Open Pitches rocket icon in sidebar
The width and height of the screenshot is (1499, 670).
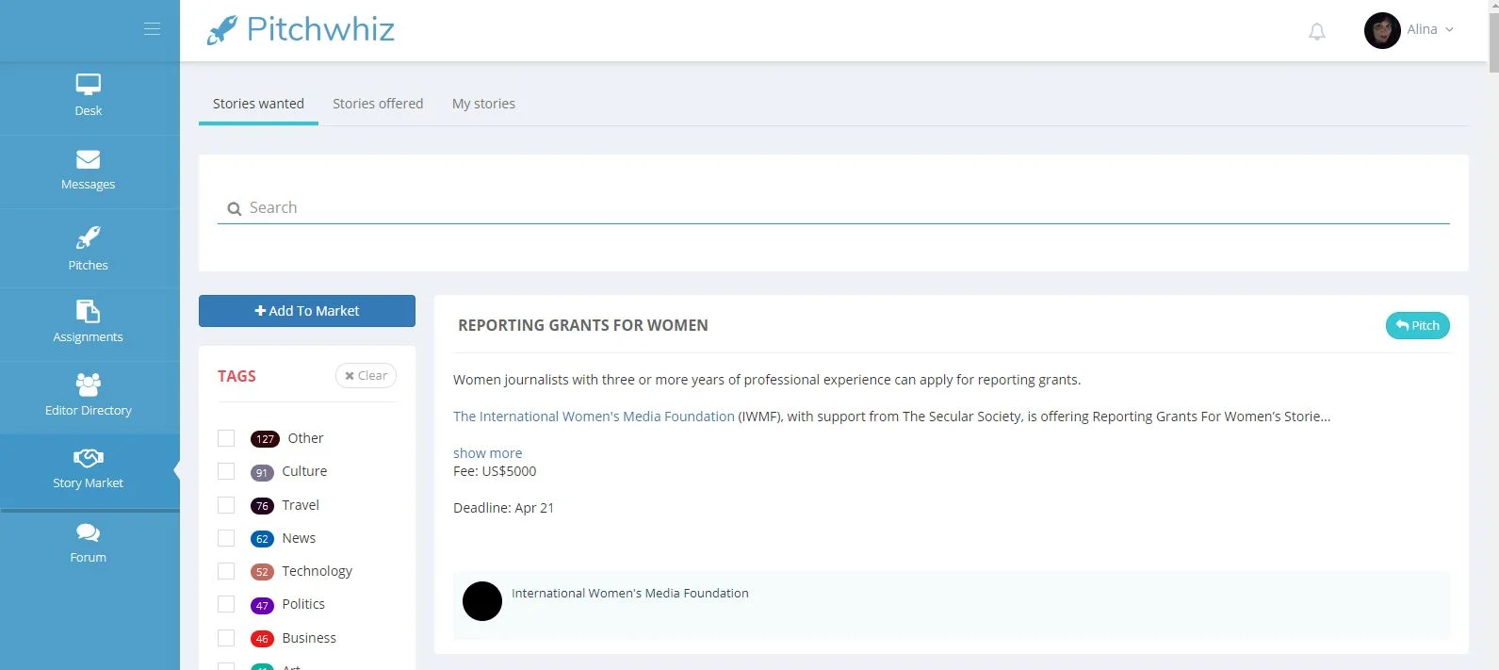(89, 237)
